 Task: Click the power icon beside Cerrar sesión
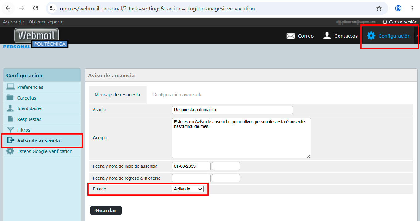pyautogui.click(x=385, y=22)
